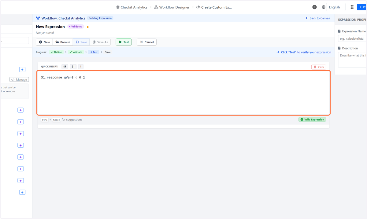This screenshot has width=367, height=219.
Task: Run the Test button
Action: tap(124, 42)
